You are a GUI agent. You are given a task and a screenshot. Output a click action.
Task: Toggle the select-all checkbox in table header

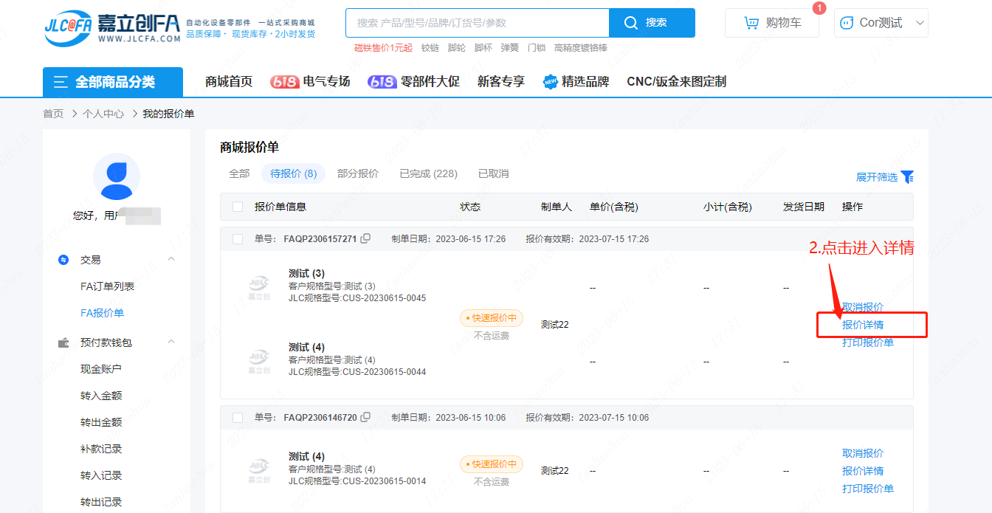(x=238, y=207)
